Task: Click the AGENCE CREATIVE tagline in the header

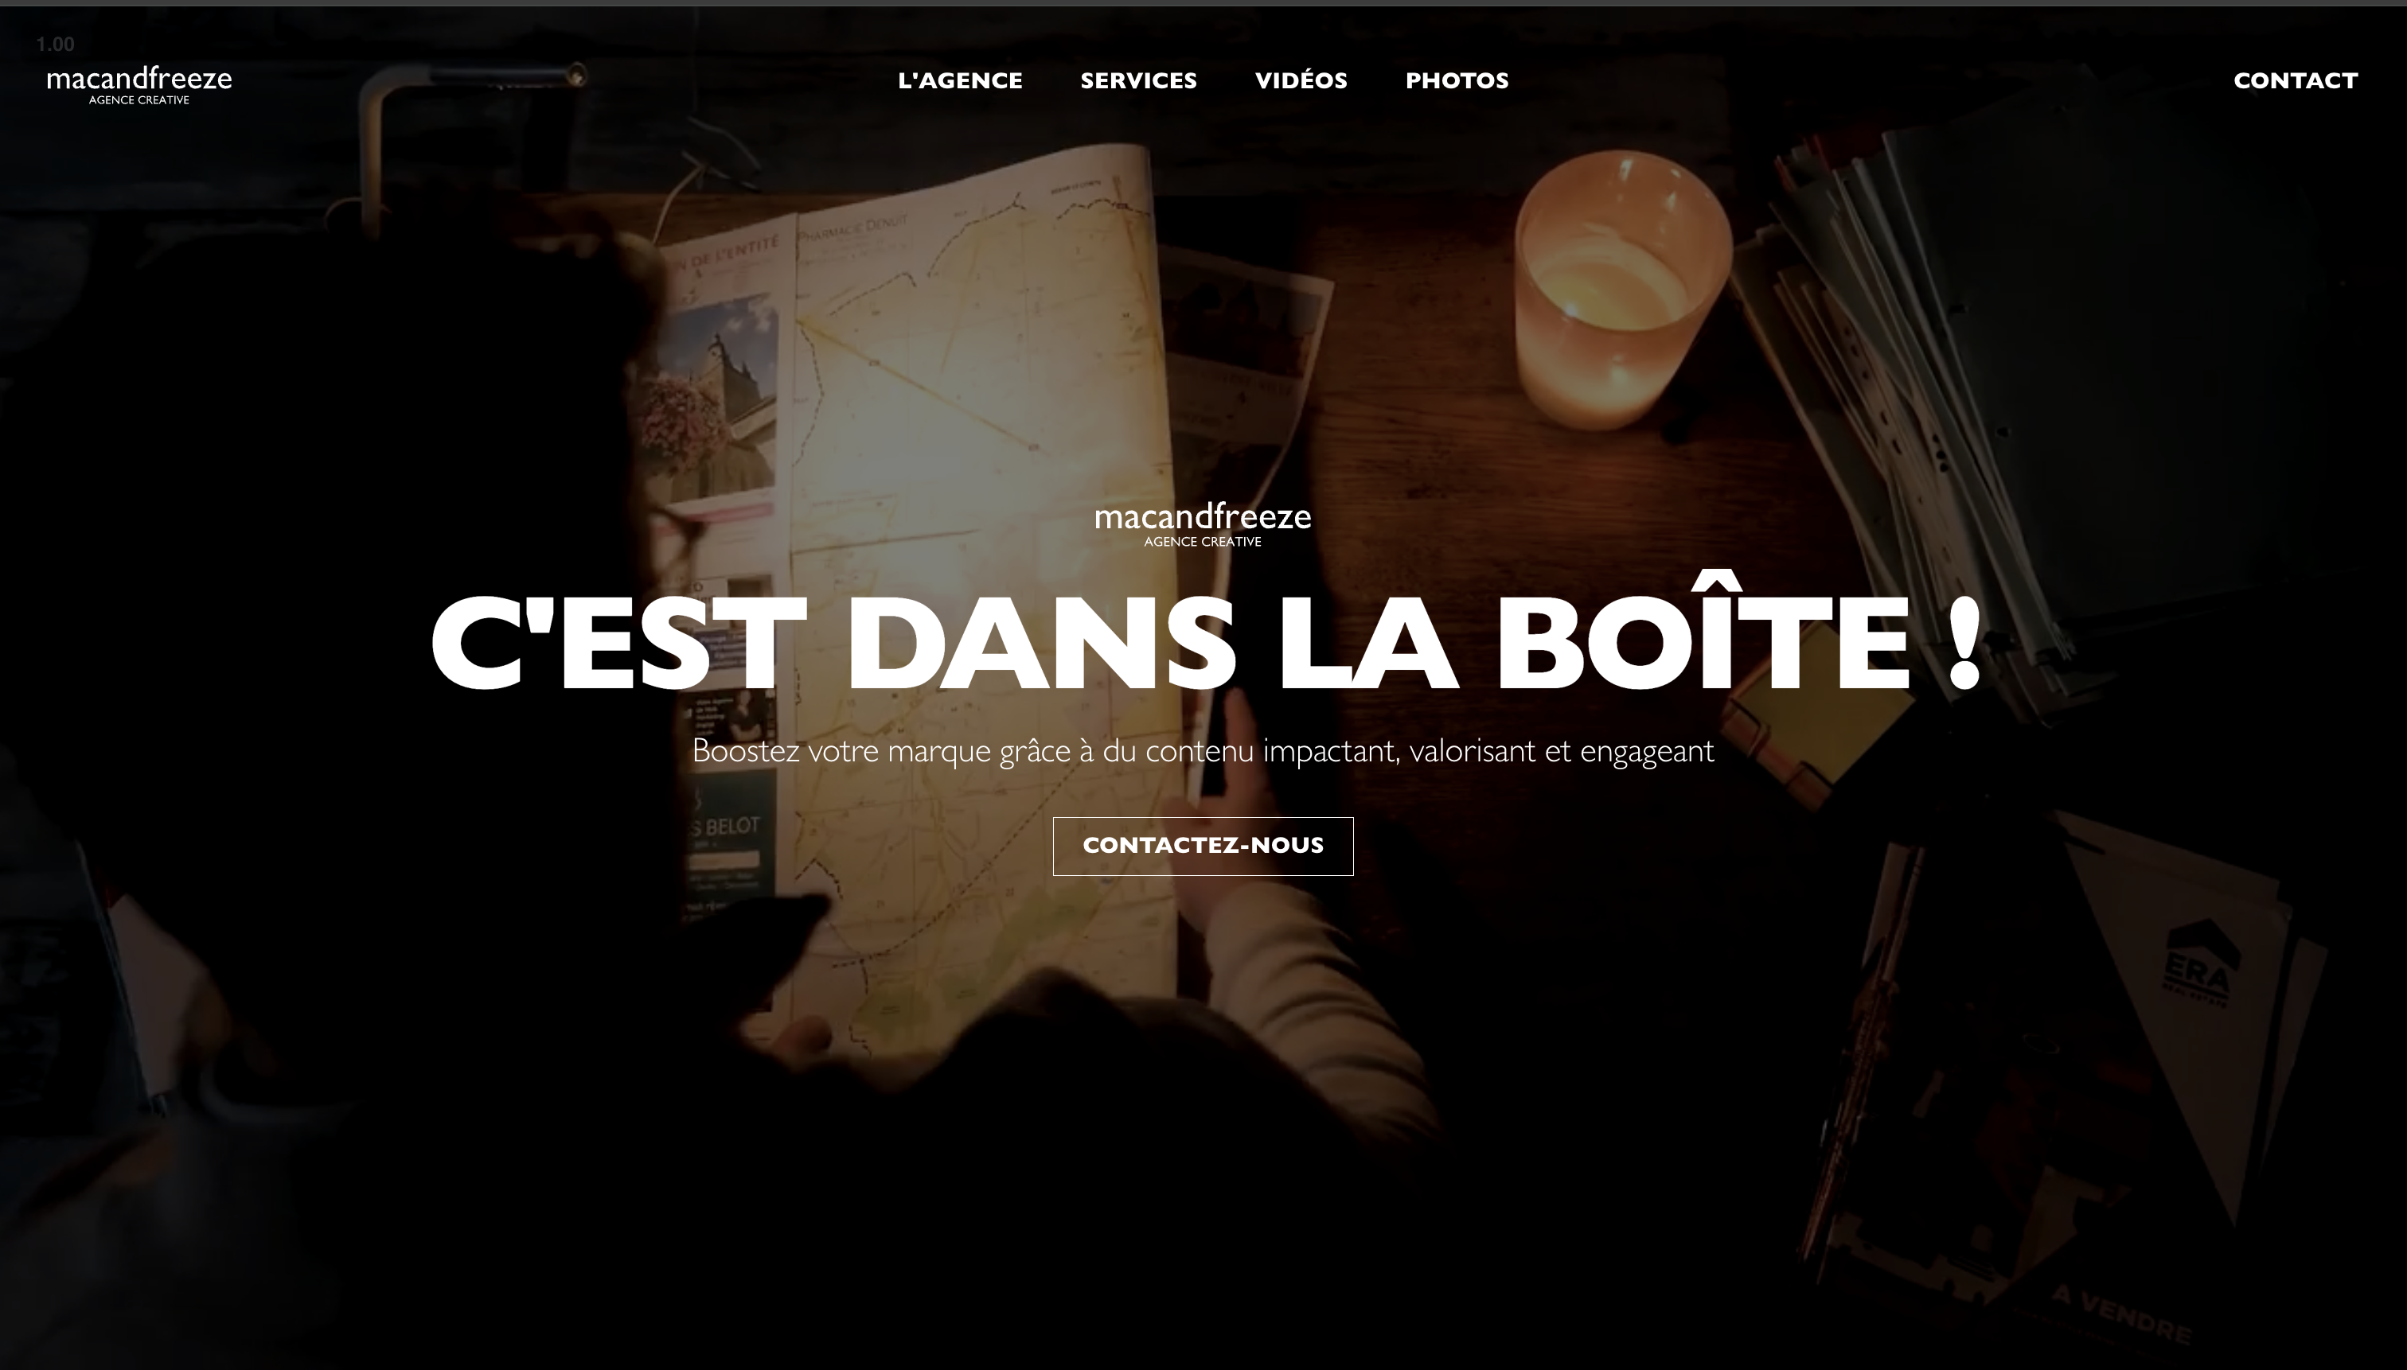Action: click(x=139, y=99)
